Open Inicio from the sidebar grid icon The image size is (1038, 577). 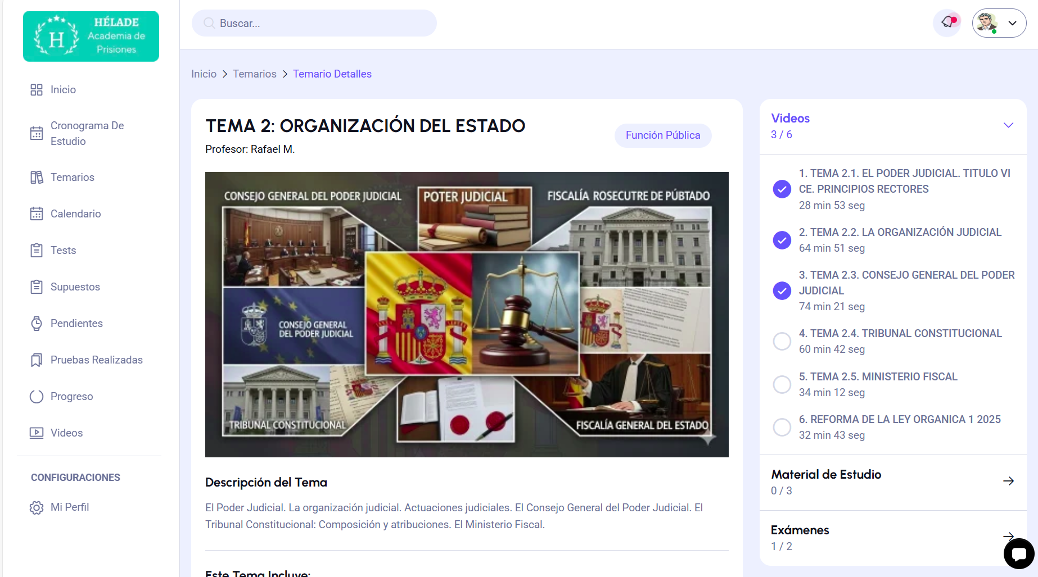(x=37, y=90)
